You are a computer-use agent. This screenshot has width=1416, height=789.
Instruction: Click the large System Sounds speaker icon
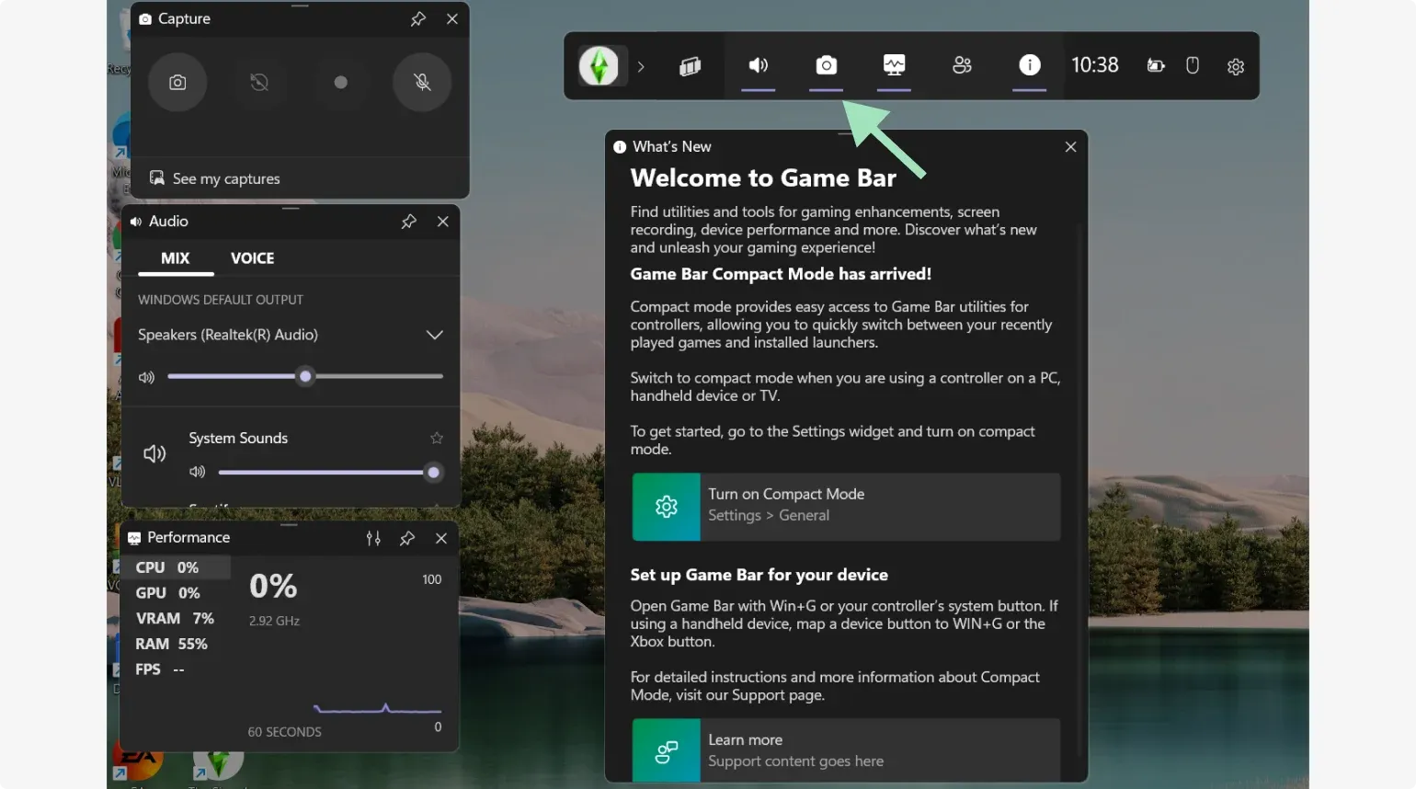coord(154,453)
